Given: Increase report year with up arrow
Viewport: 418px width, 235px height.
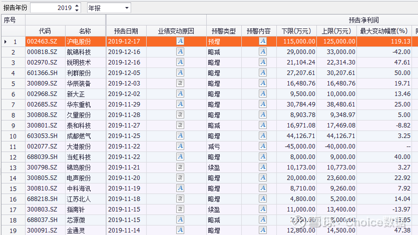Looking at the screenshot, I should 77,5.
